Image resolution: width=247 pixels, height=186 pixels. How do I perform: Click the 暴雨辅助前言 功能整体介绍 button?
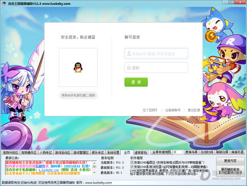pos(230,171)
